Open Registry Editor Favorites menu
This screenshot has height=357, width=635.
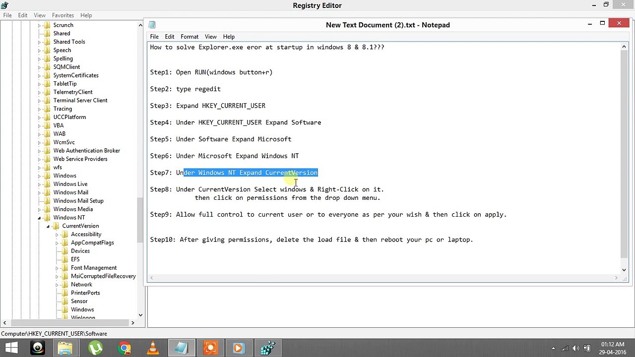pyautogui.click(x=63, y=15)
